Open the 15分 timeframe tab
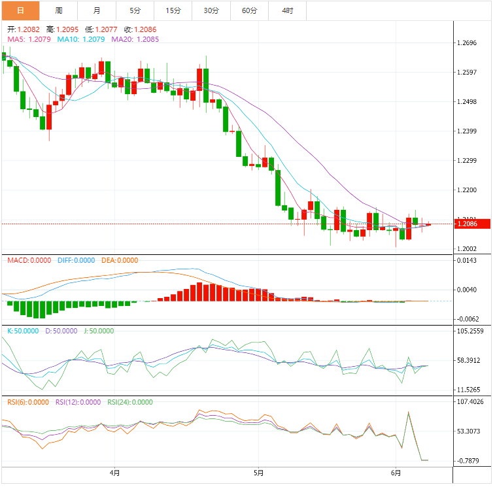495x489 pixels. 173,10
